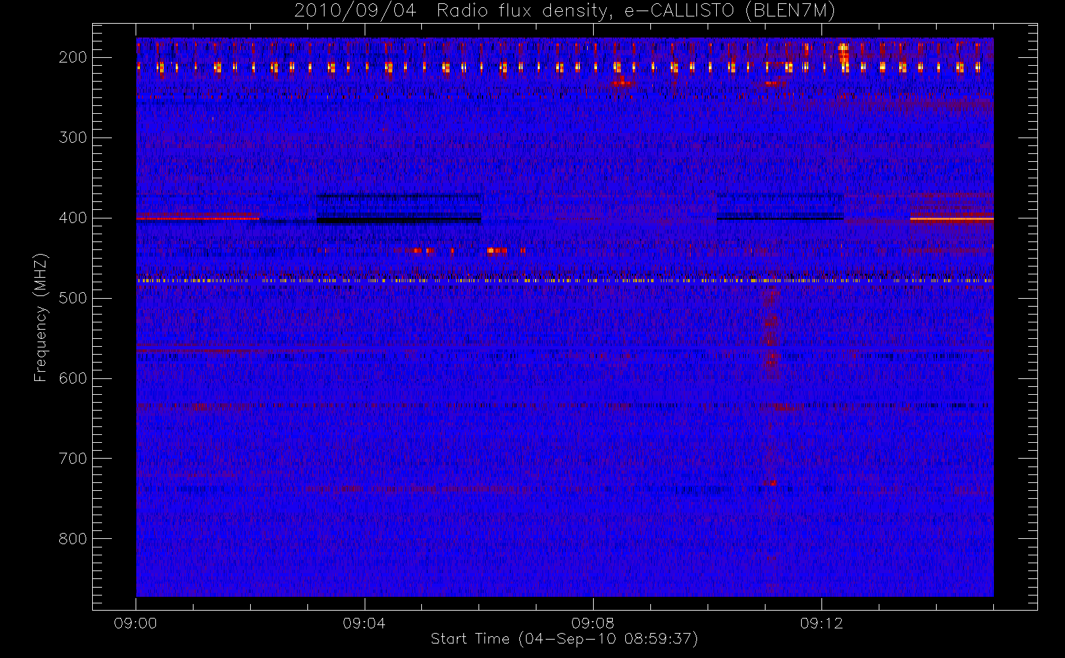Click the 700 MHz frequency tick label
This screenshot has width=1065, height=658.
(73, 459)
